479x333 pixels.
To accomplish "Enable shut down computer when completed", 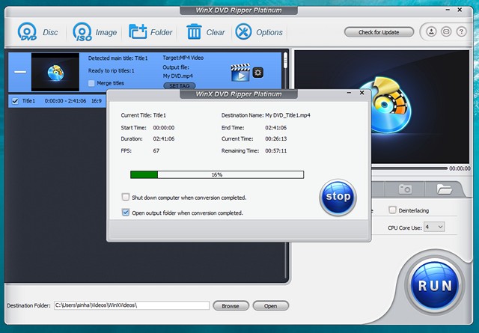I will (126, 197).
